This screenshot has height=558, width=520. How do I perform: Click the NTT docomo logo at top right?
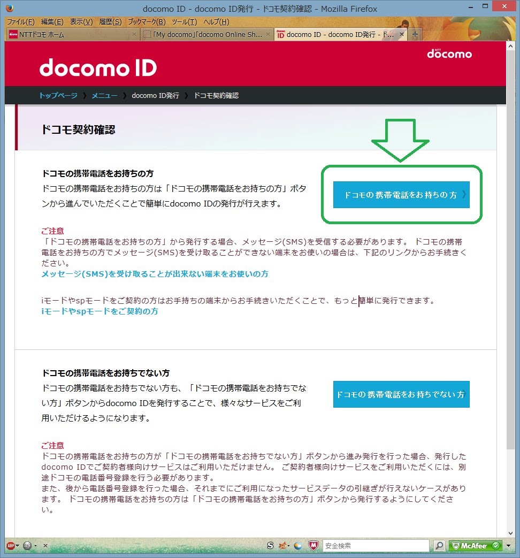pyautogui.click(x=449, y=53)
